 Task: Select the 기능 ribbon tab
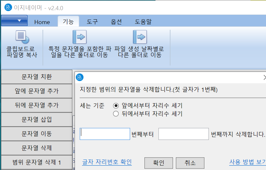coord(68,22)
